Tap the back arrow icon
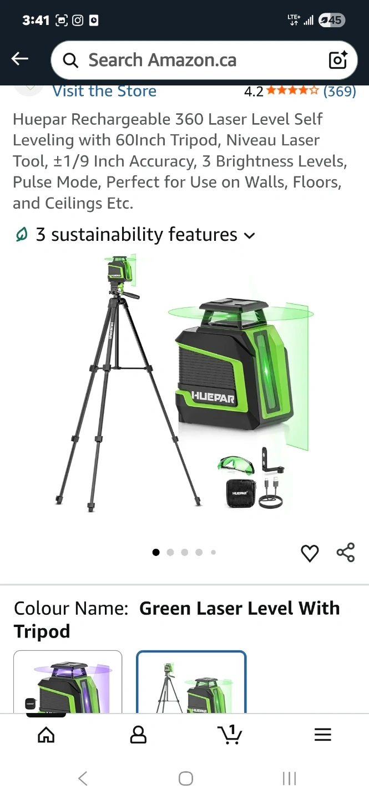369x799 pixels. click(20, 59)
